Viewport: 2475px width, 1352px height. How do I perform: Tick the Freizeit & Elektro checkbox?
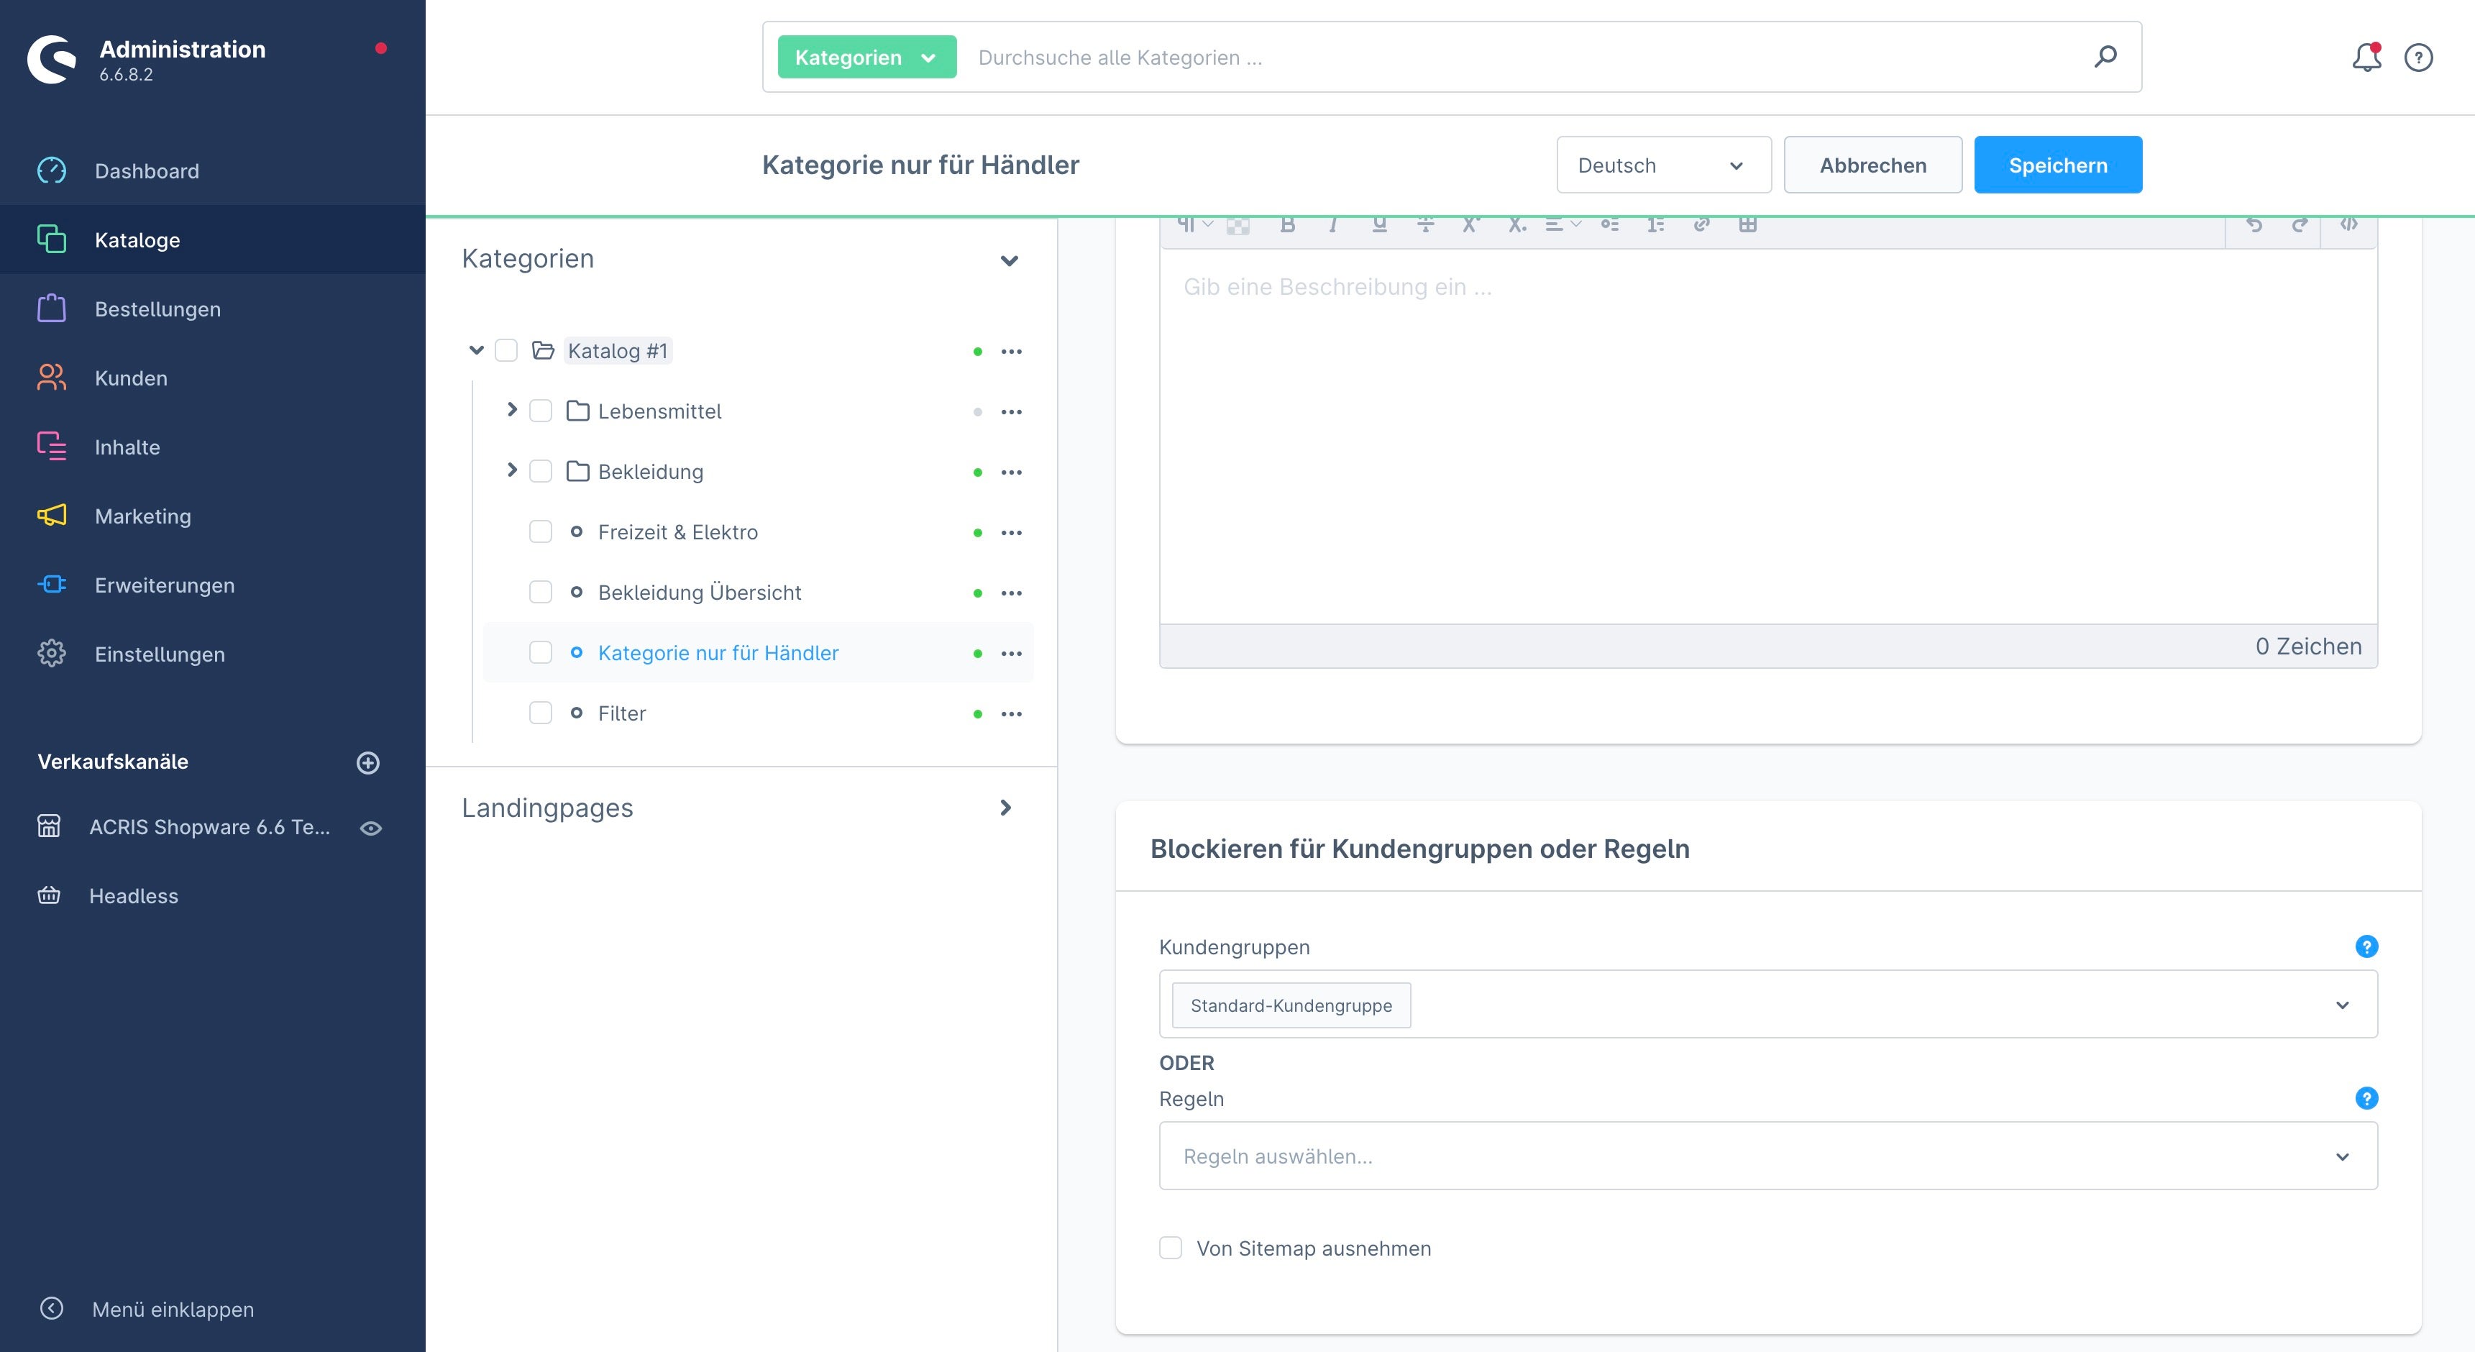point(541,532)
